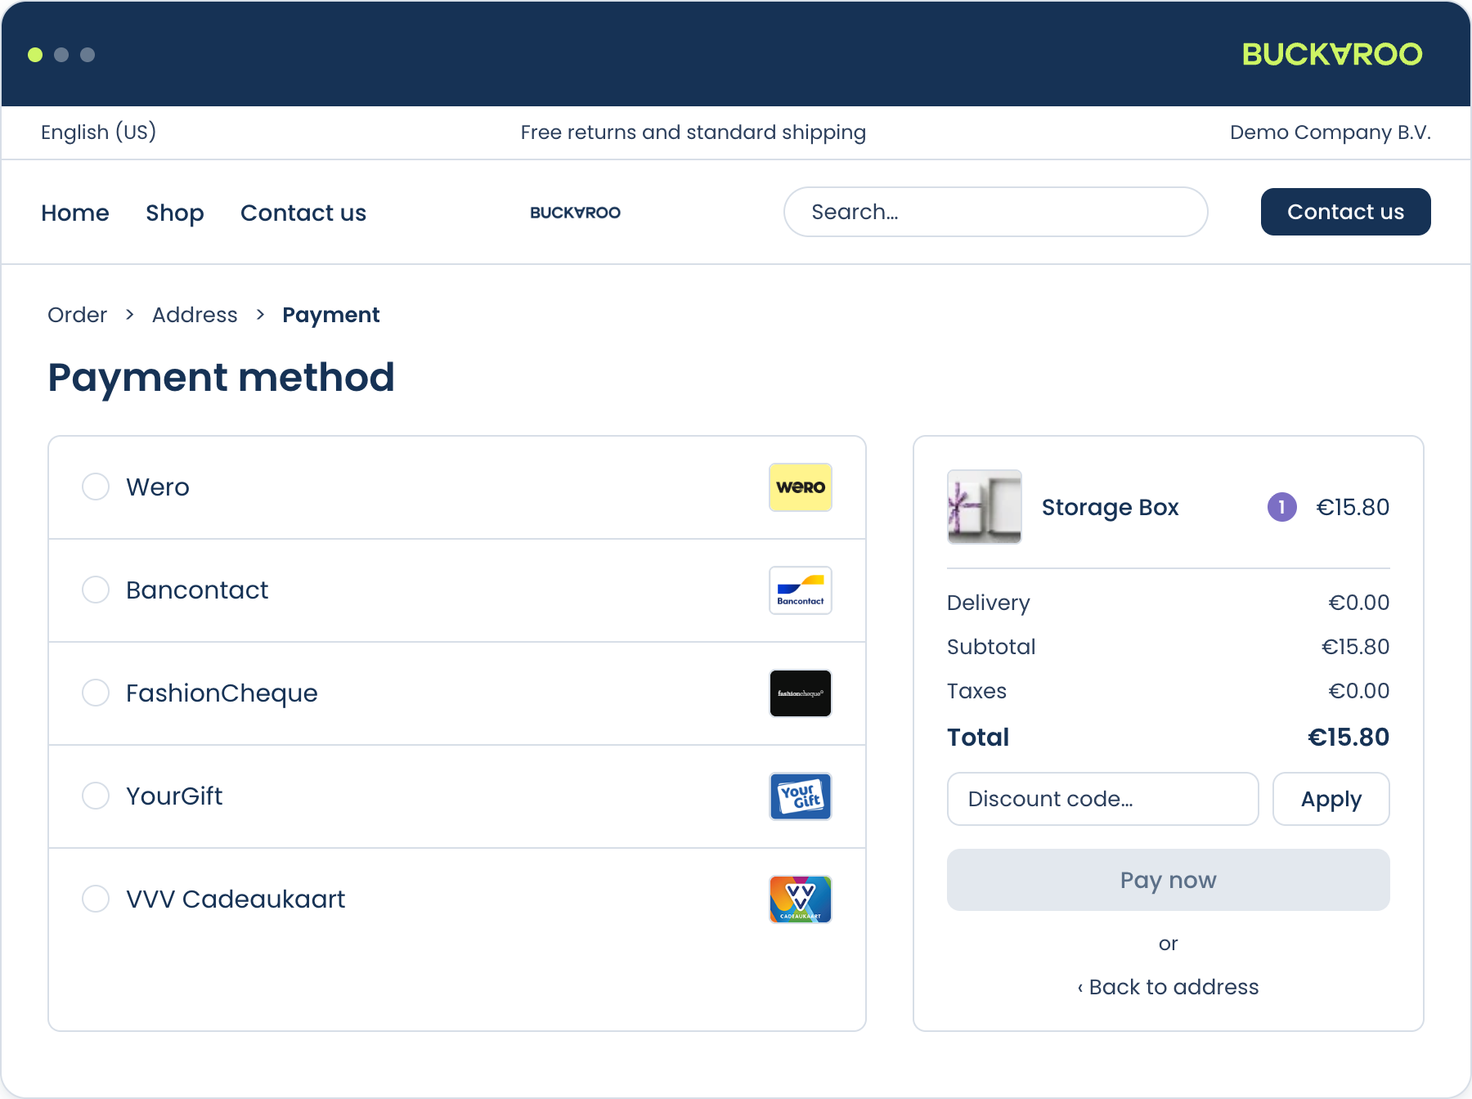The image size is (1472, 1099).
Task: Go back to the Address breadcrumb step
Action: [x=195, y=315]
